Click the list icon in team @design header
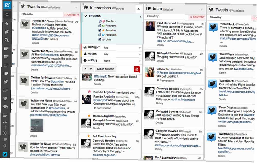This screenshot has height=163, width=257. 148,9
